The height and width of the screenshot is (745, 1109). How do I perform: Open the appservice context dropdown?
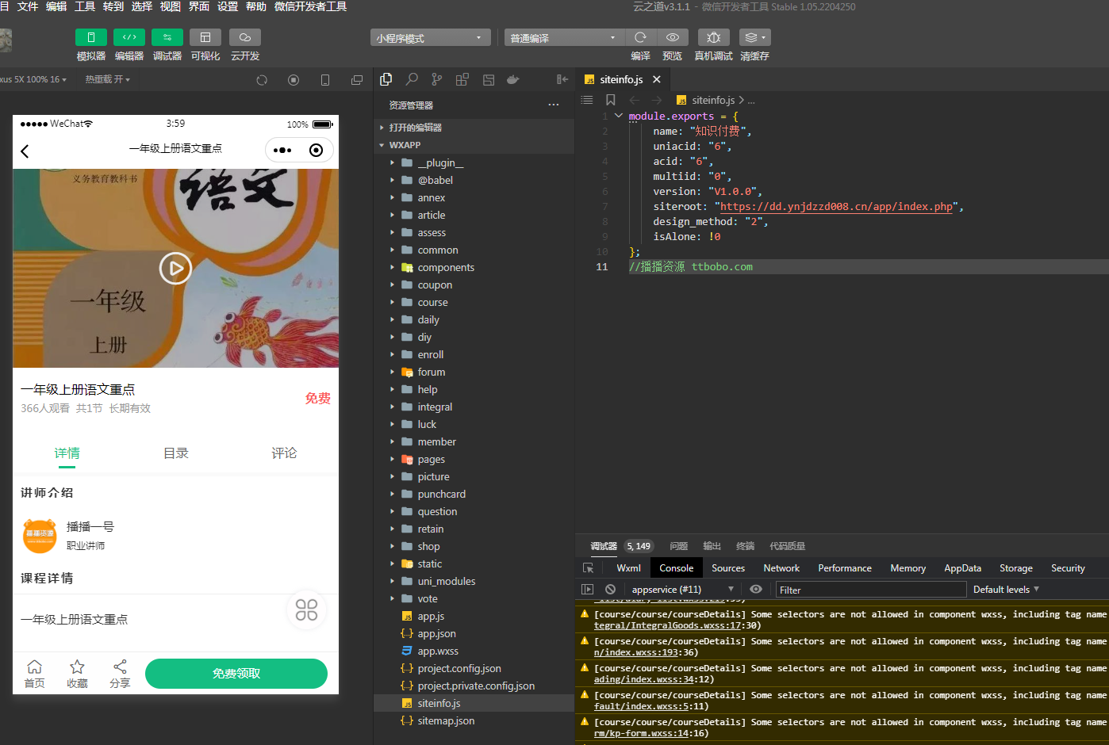point(683,590)
